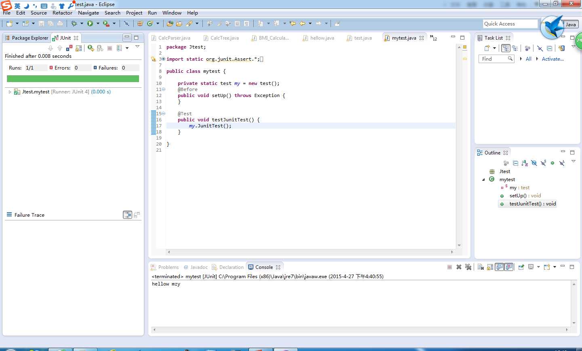Click the Activate... link in Task List
The height and width of the screenshot is (351, 582).
click(x=552, y=59)
